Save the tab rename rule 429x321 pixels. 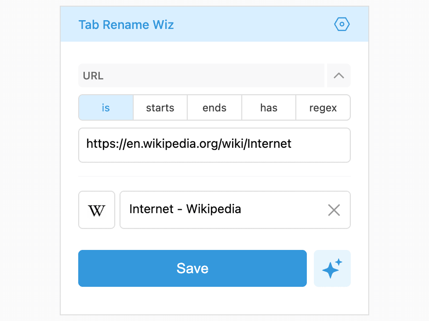coord(193,268)
